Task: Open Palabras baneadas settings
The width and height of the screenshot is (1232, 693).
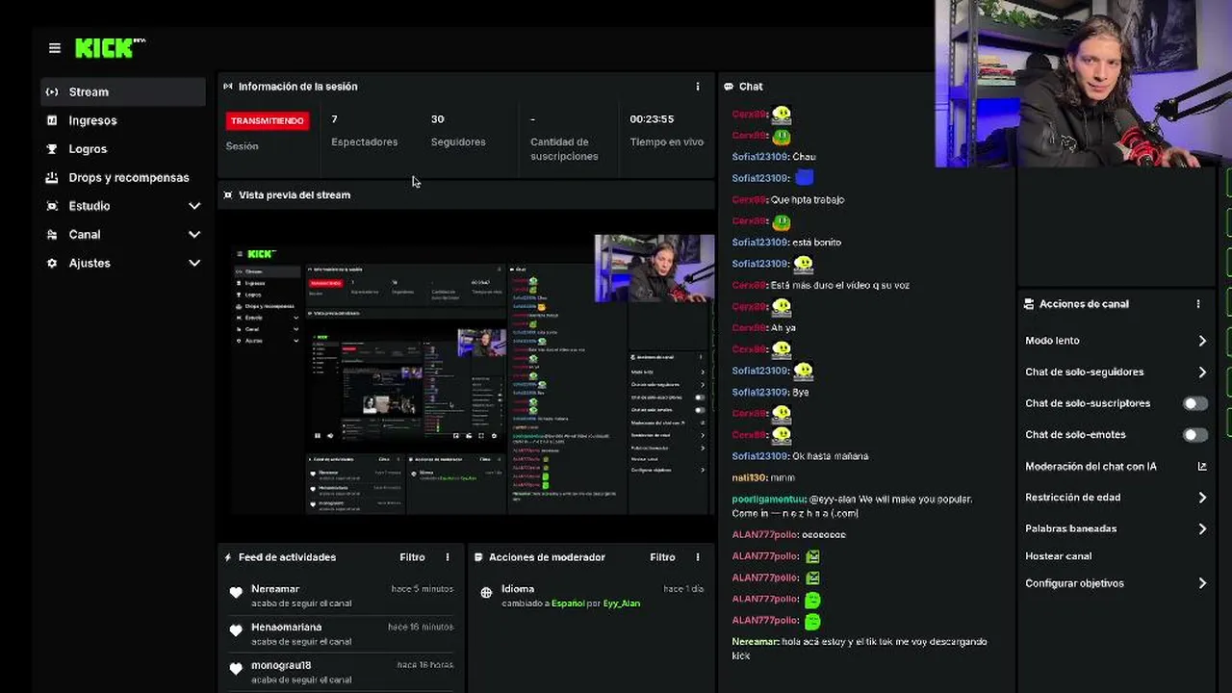Action: (1116, 529)
